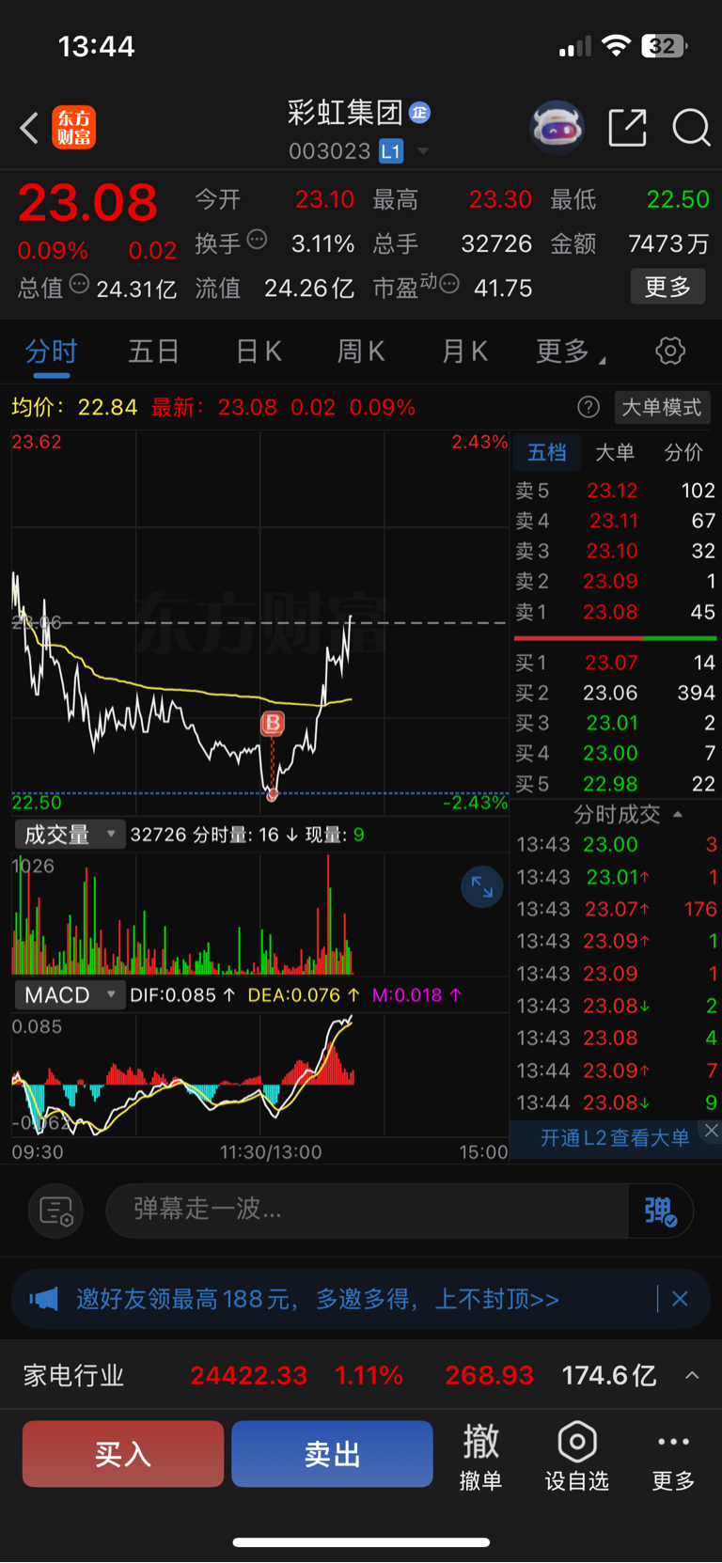Tap the 均价 22.84 label
The height and width of the screenshot is (1563, 722).
point(74,408)
